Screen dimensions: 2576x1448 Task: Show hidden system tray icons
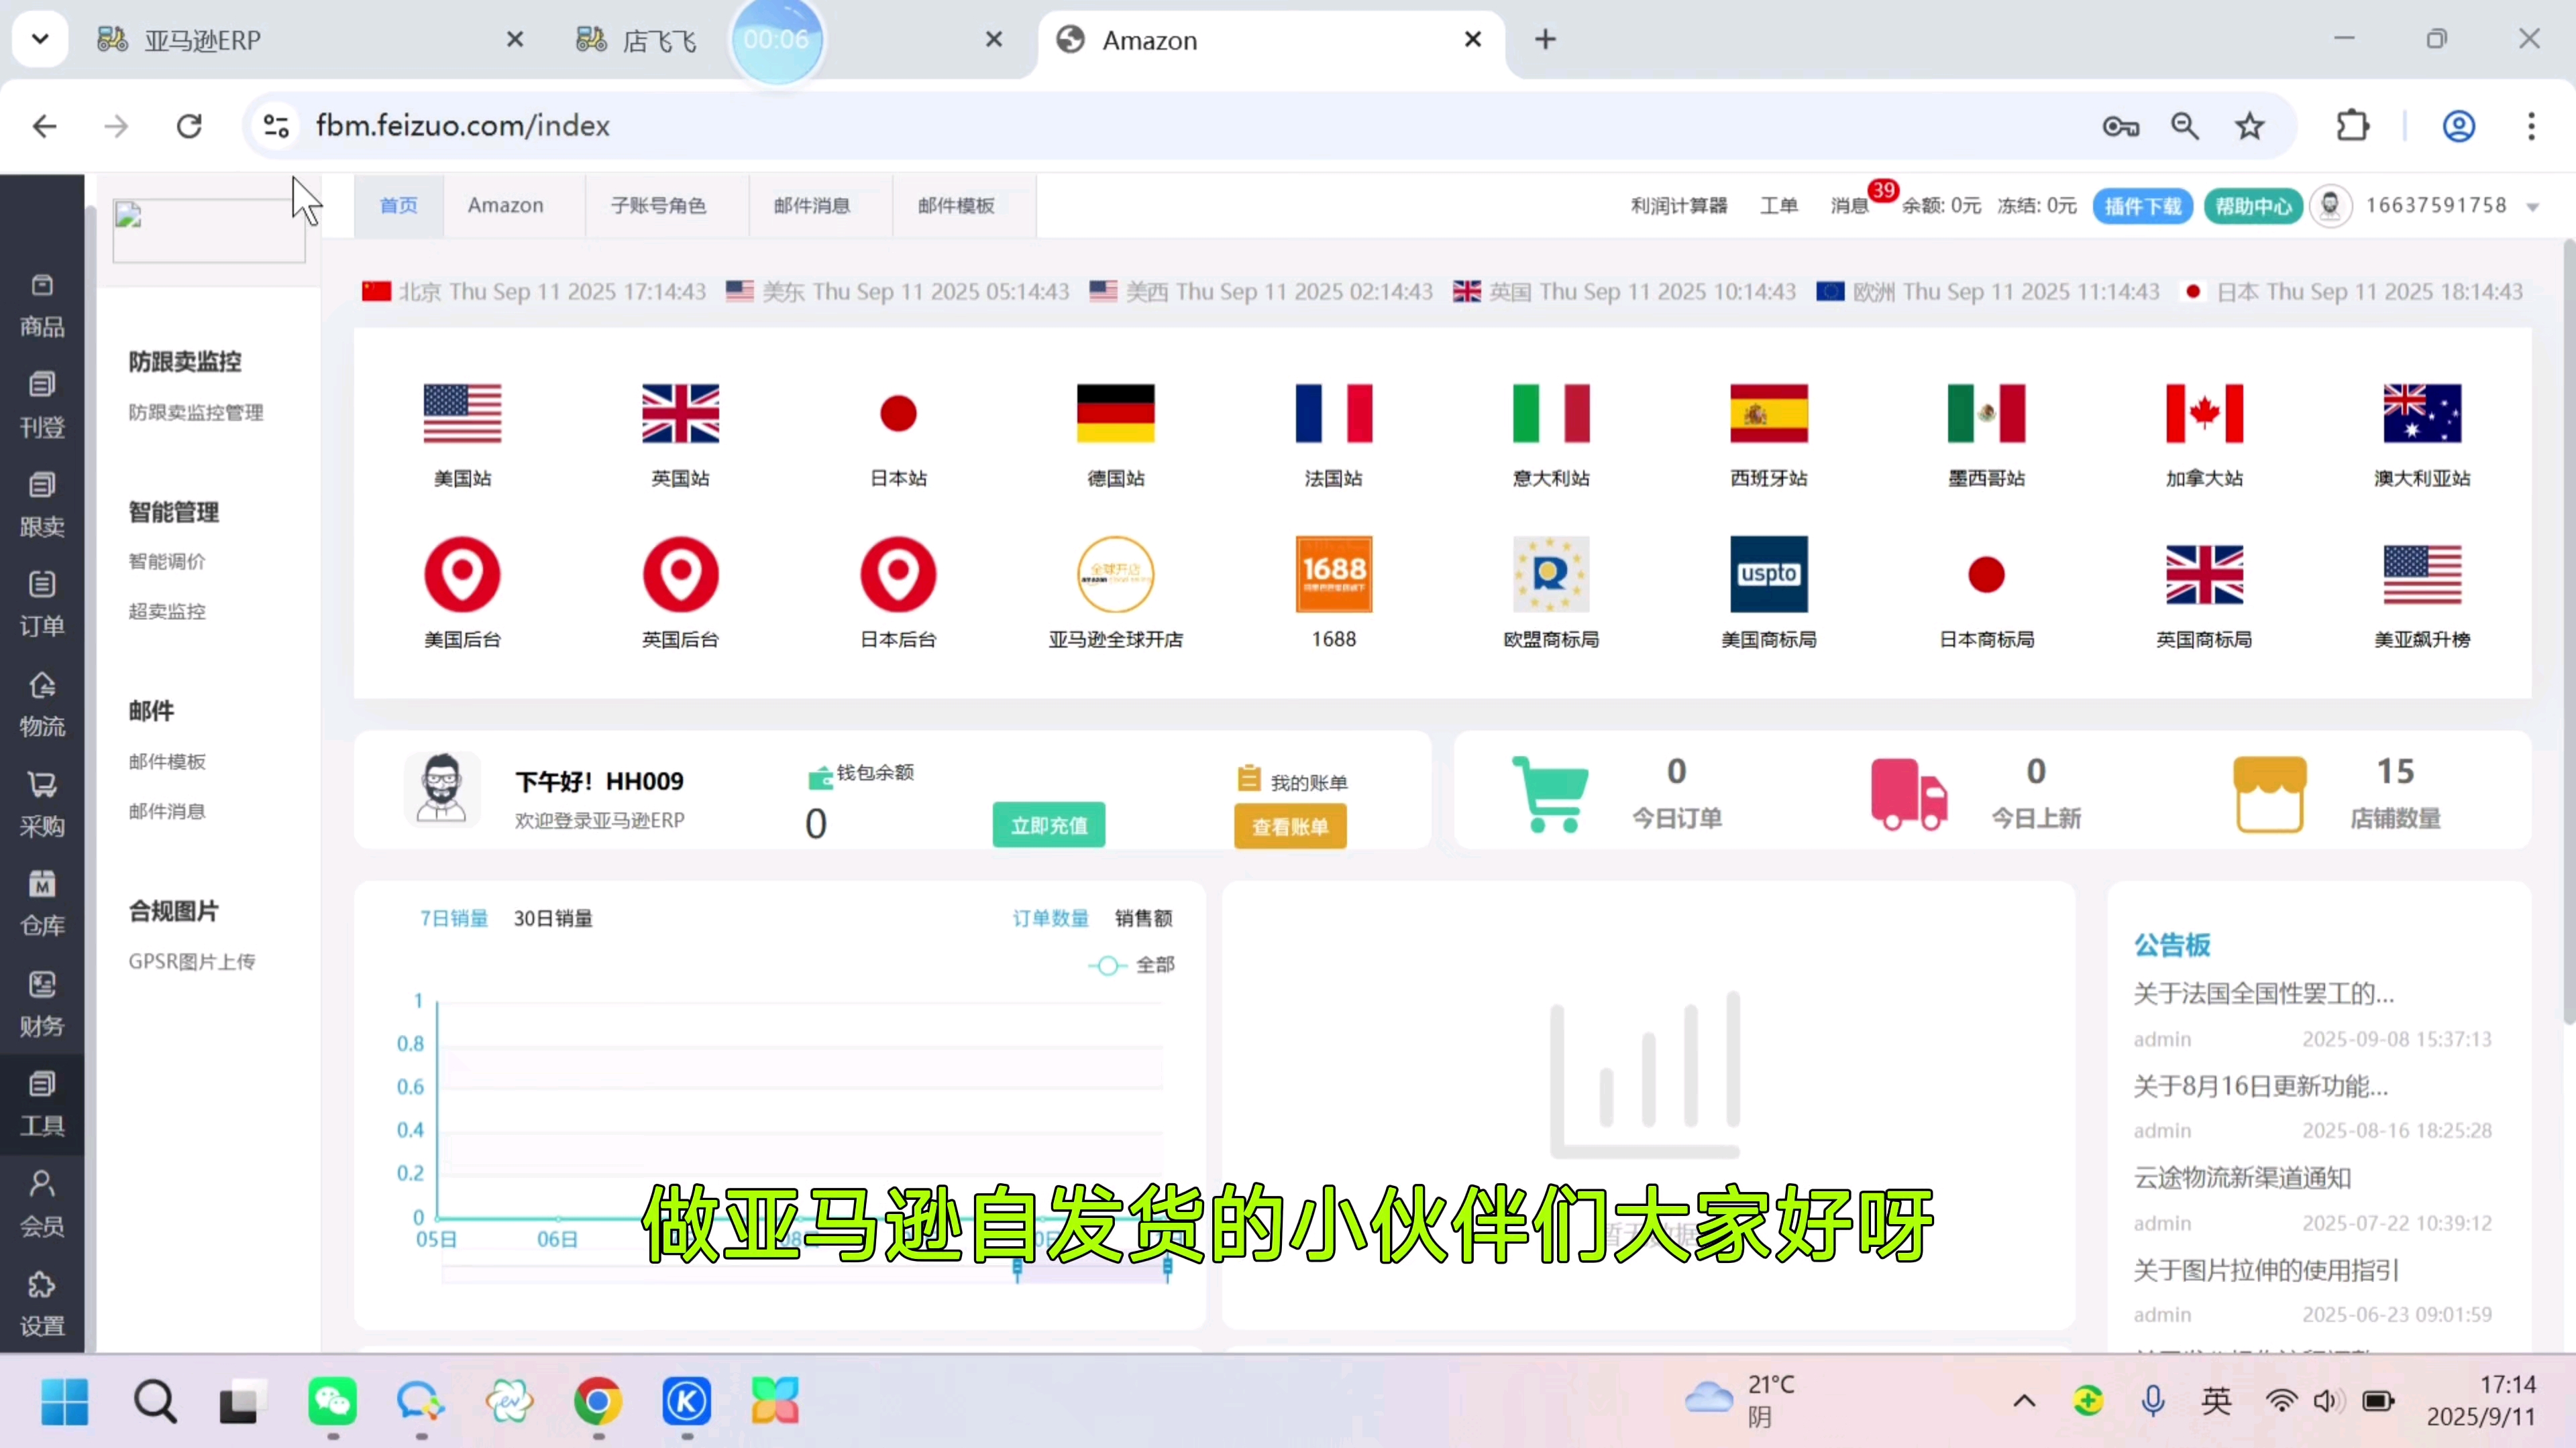(2024, 1400)
